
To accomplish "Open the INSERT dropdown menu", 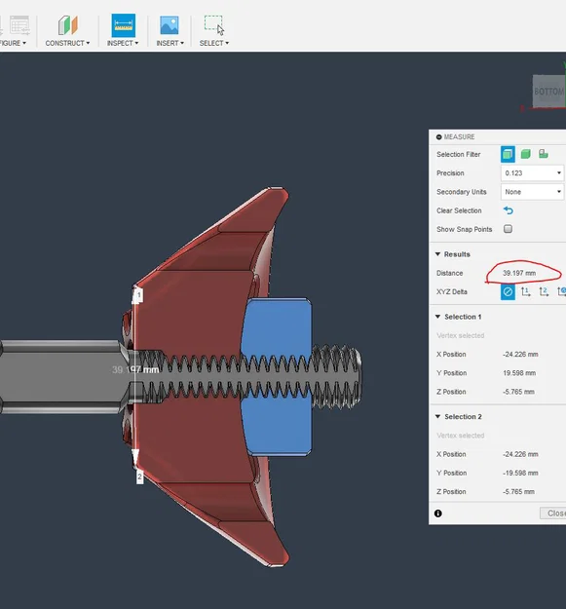I will 170,43.
